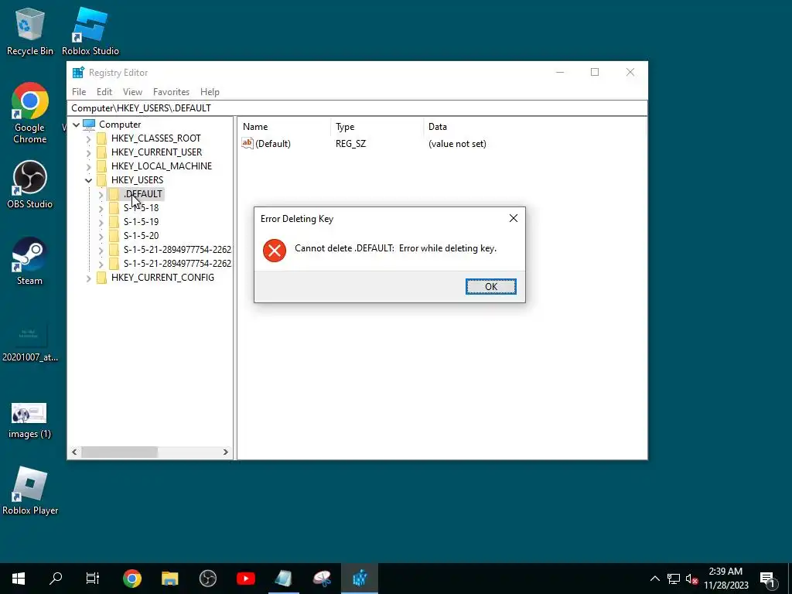Viewport: 792px width, 594px height.
Task: Click the muted volume tray icon
Action: tap(691, 579)
